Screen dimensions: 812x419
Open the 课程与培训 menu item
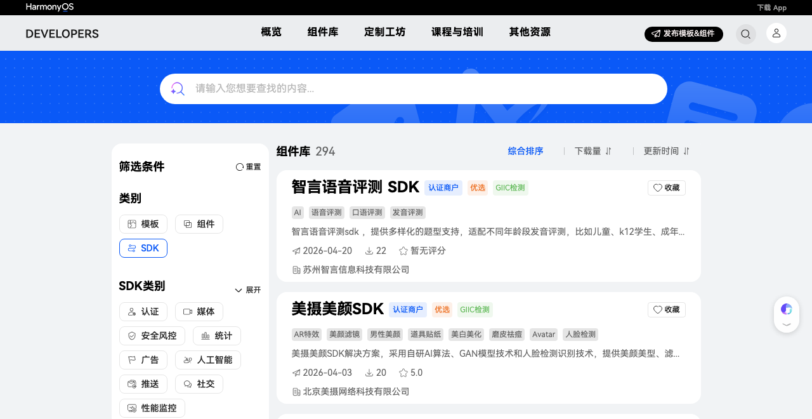457,32
